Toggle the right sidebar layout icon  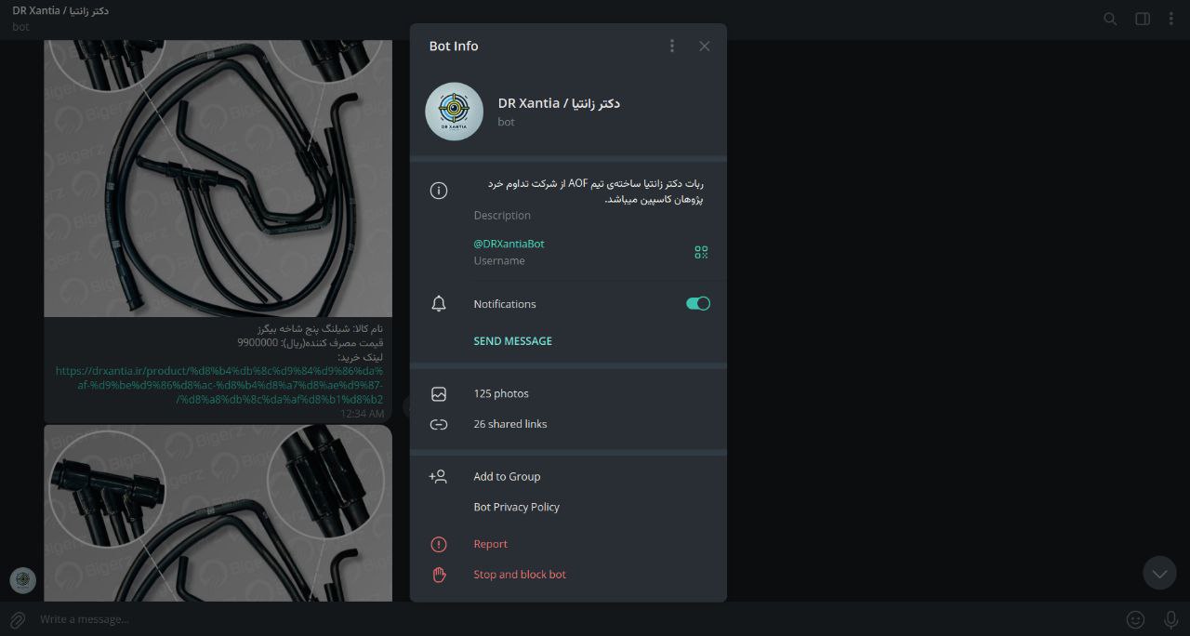(x=1142, y=19)
